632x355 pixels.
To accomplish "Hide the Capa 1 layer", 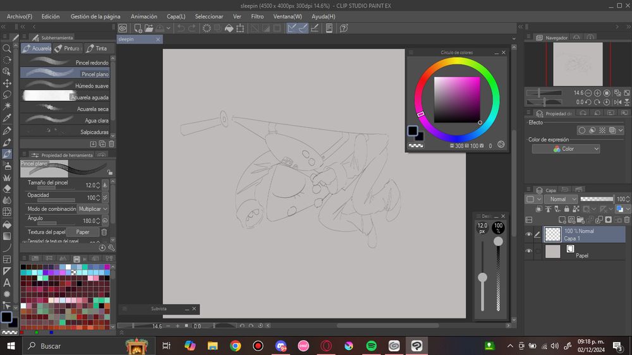I will [x=529, y=234].
